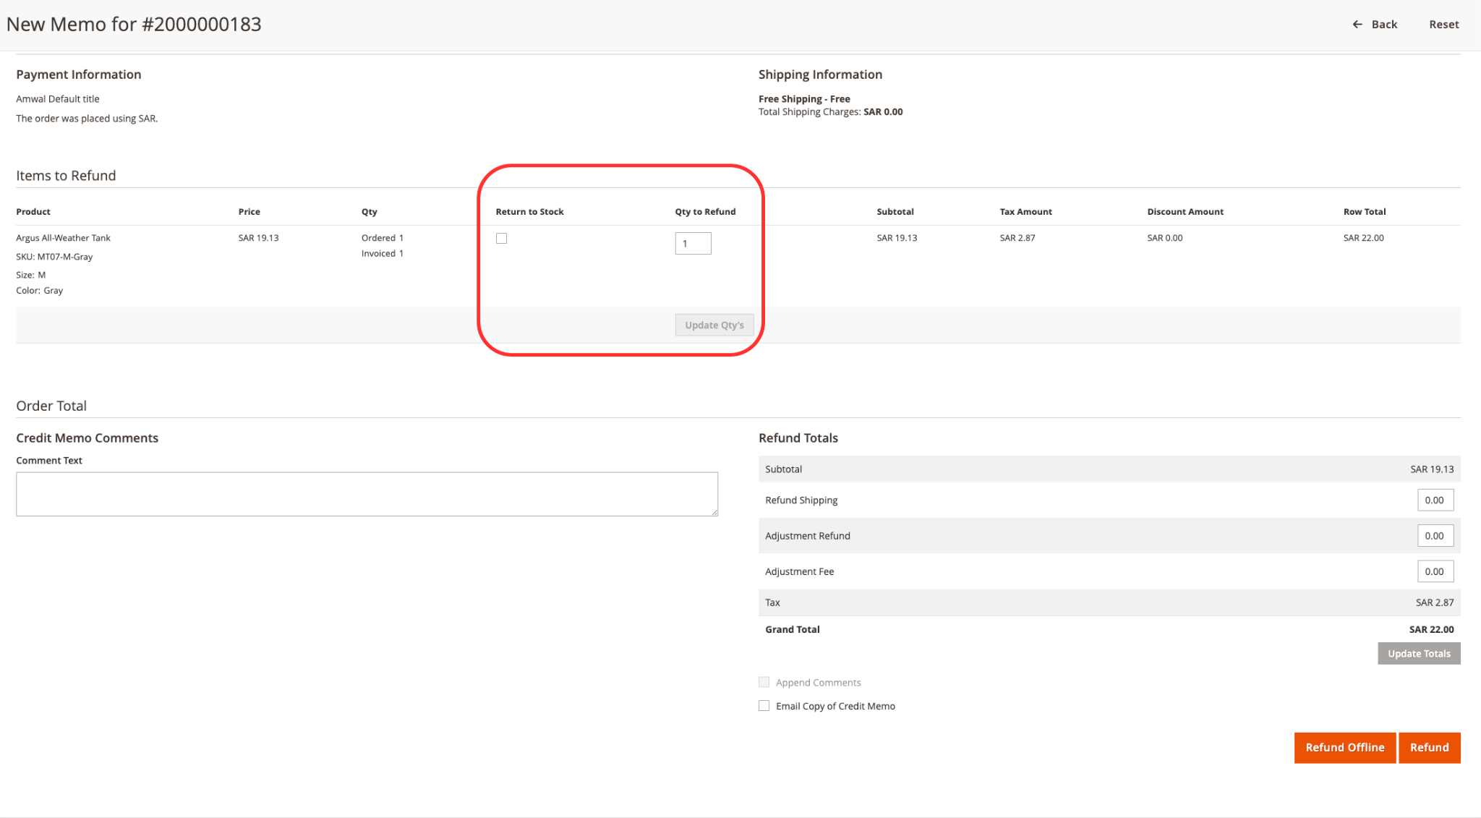The width and height of the screenshot is (1481, 818).
Task: Click the Comment Text label
Action: pos(49,461)
